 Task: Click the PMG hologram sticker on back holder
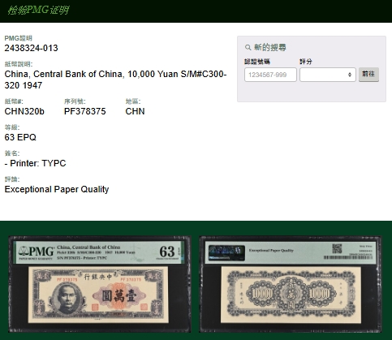point(226,252)
